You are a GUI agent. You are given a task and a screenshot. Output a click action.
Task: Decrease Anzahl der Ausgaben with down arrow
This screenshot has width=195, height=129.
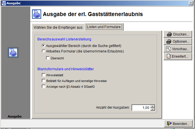153,109
